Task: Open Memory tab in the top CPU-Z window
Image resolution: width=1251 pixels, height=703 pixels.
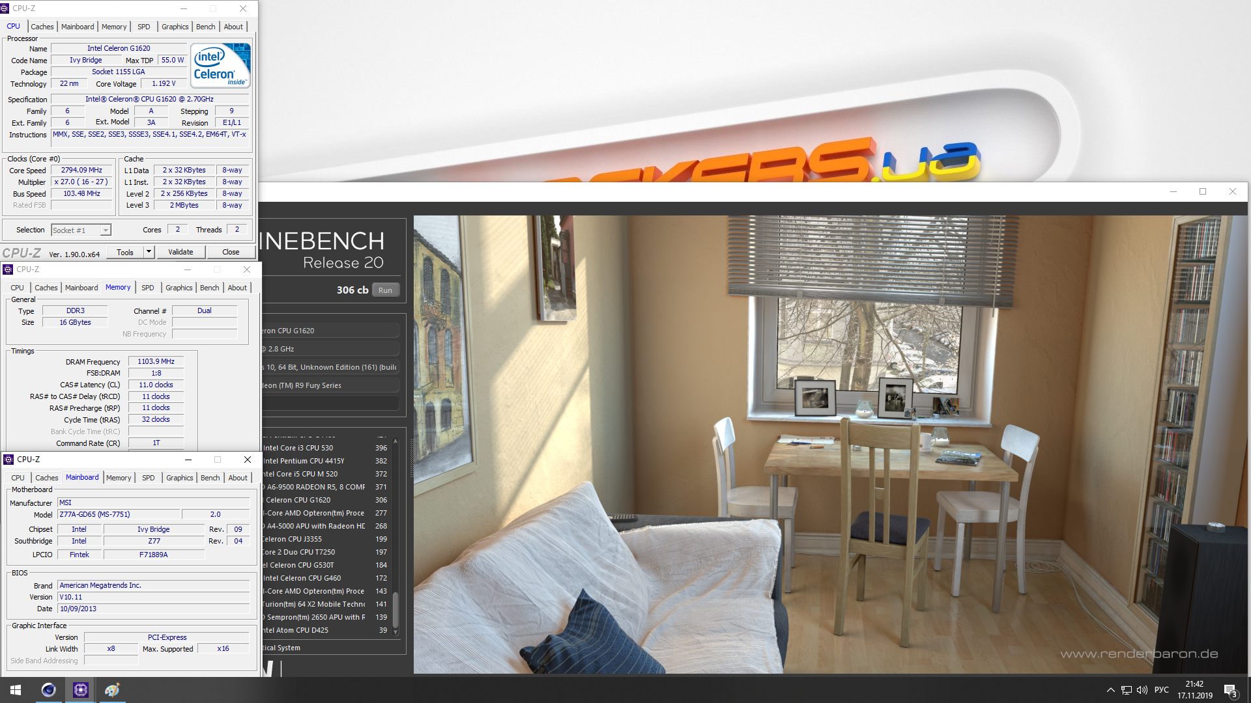Action: (114, 27)
